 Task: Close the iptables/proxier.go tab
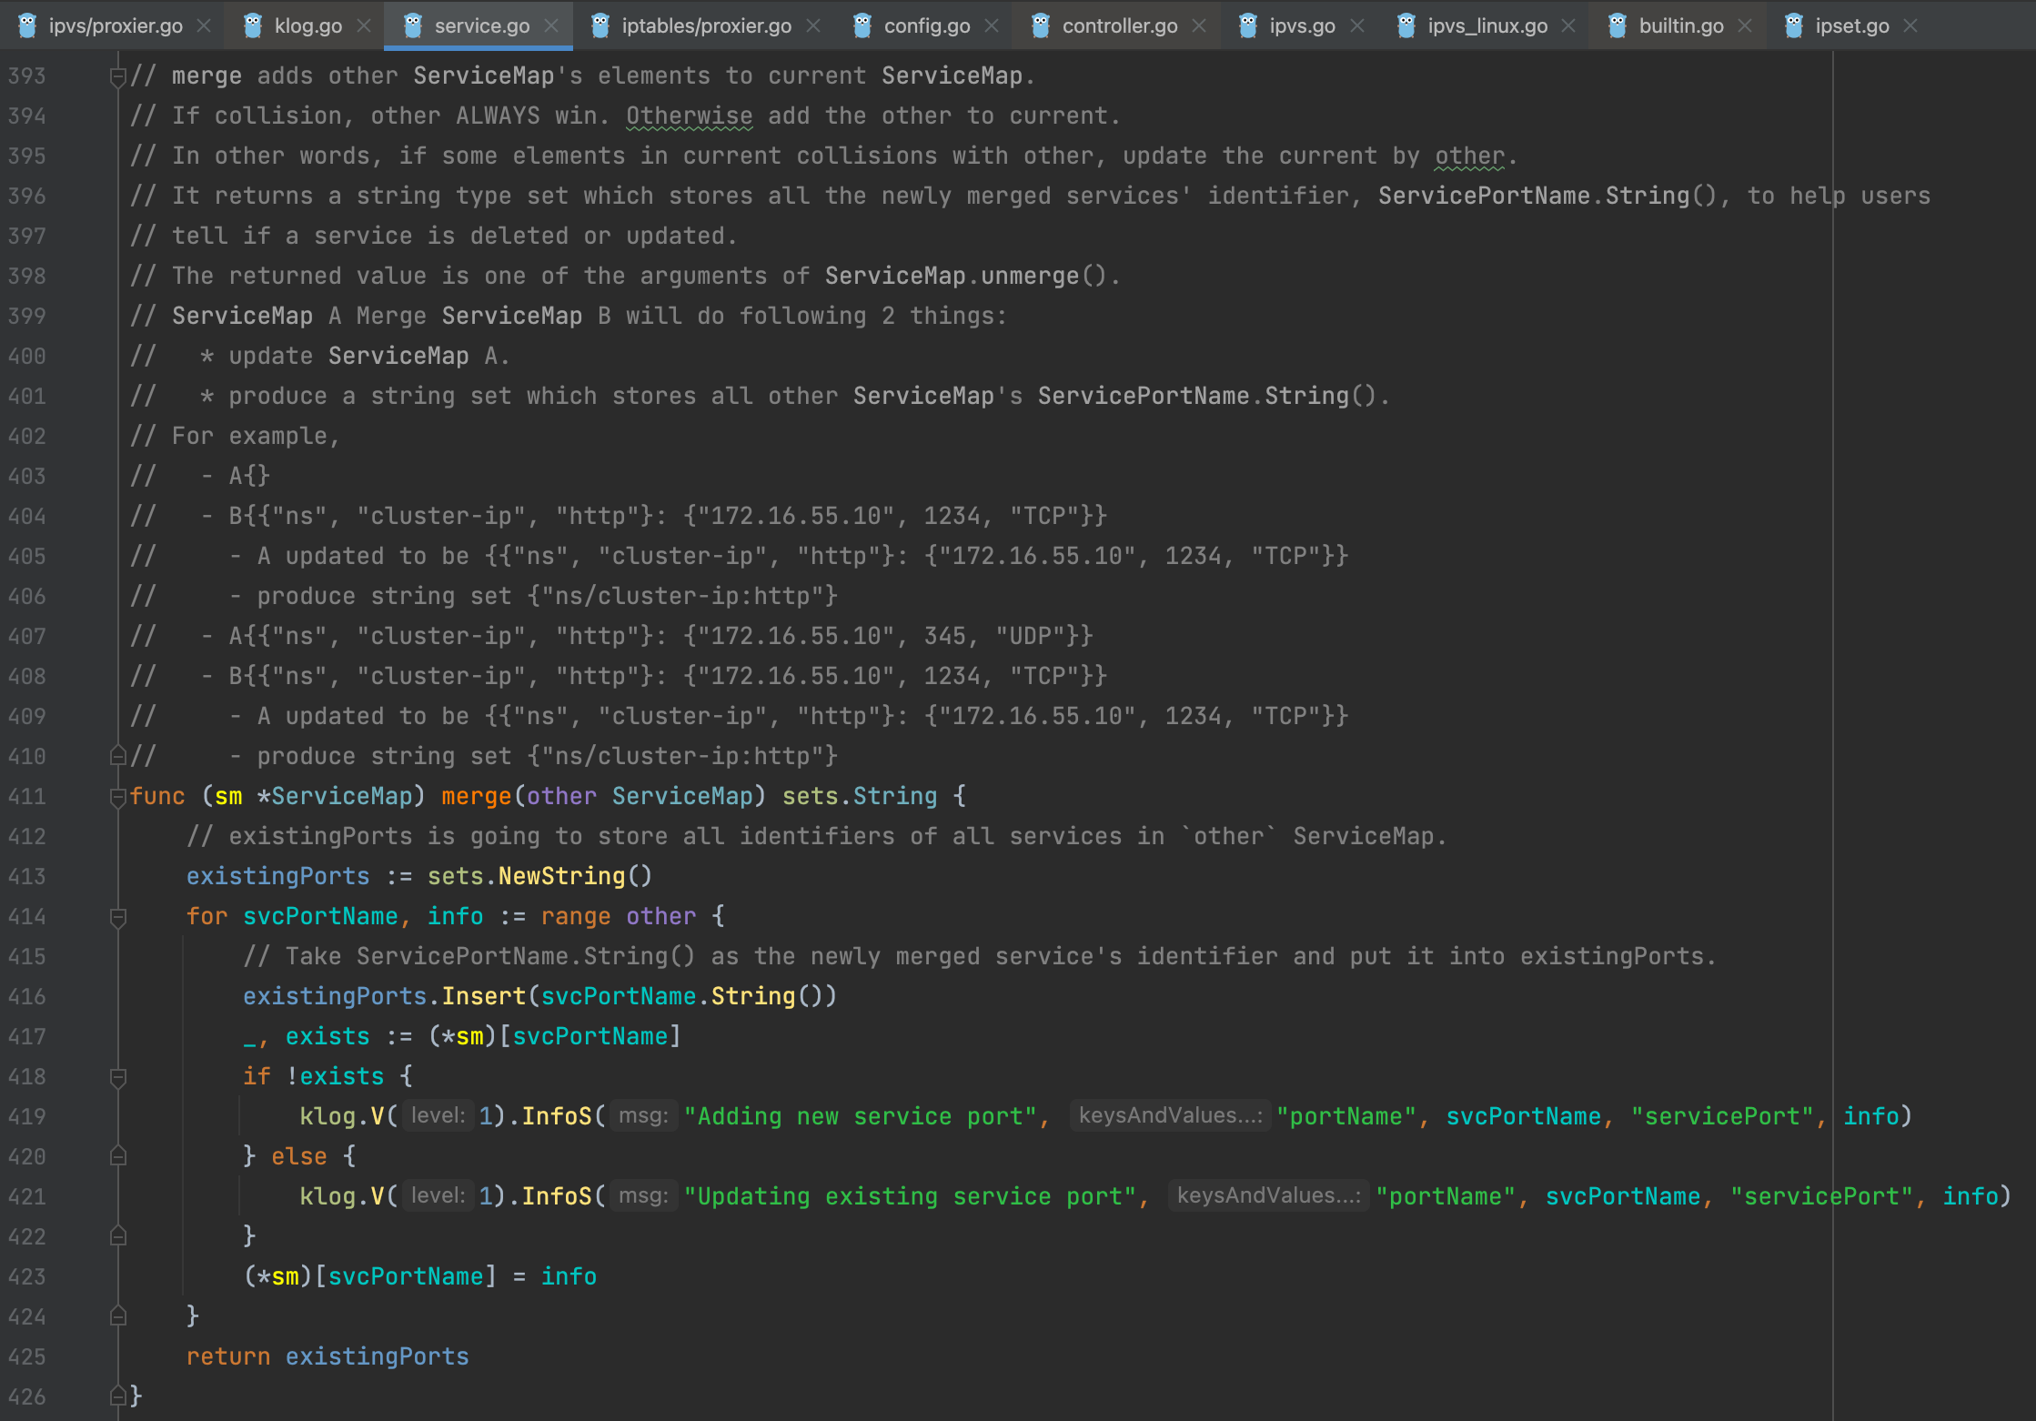pyautogui.click(x=813, y=25)
